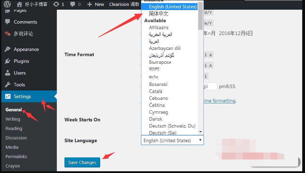Open the site home icon in admin bar

coord(19,5)
